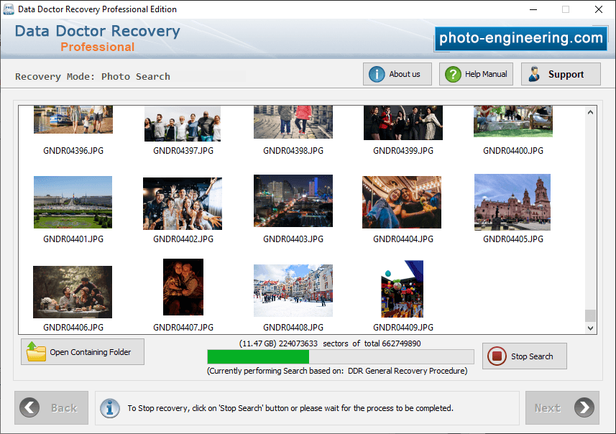
Task: Open the Support button
Action: coord(561,74)
